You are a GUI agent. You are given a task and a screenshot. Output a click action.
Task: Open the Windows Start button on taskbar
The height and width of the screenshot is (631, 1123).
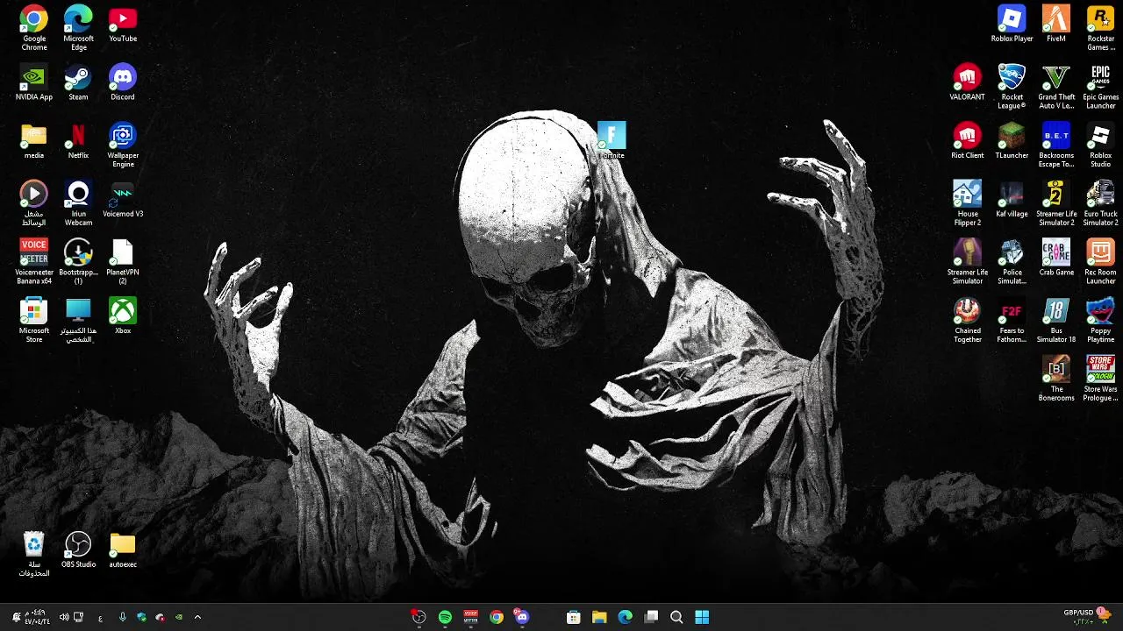tap(702, 617)
